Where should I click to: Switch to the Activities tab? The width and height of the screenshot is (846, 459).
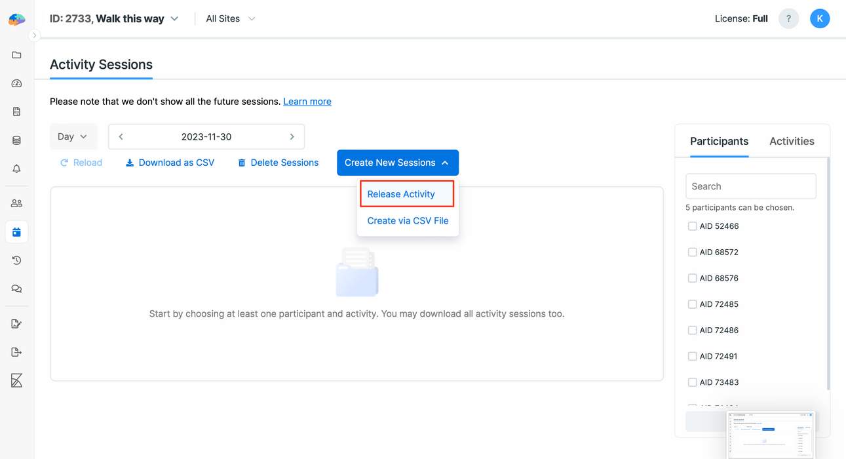click(x=791, y=142)
